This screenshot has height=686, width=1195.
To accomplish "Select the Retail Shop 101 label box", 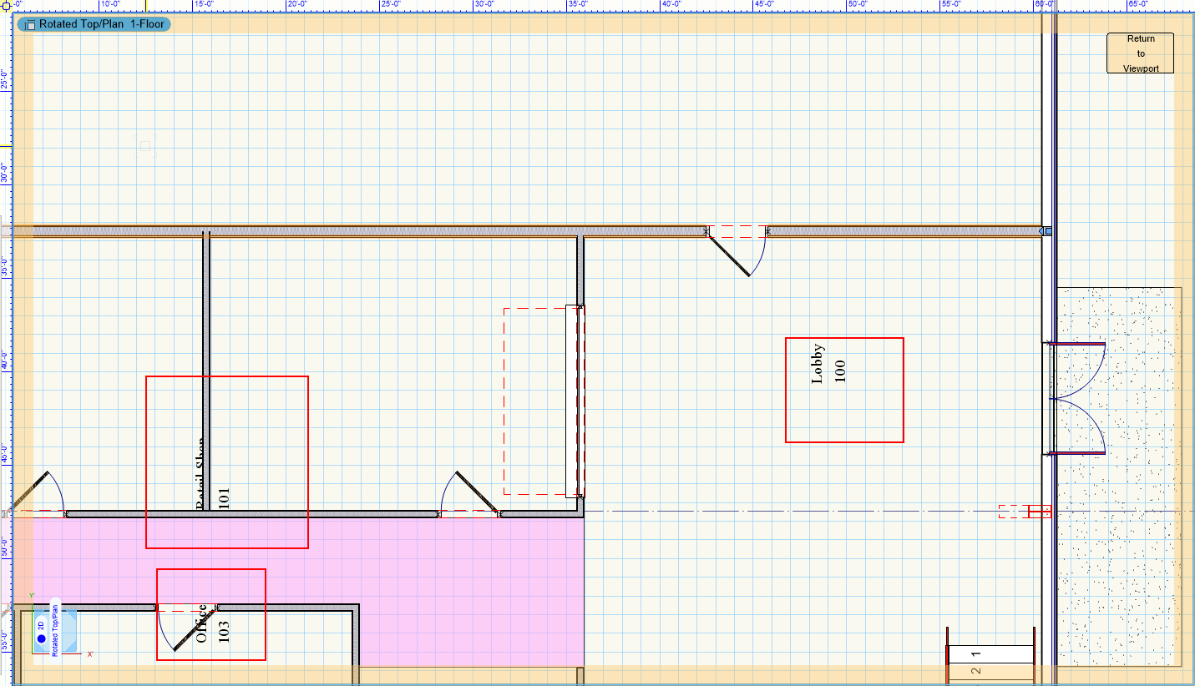I will pyautogui.click(x=226, y=462).
